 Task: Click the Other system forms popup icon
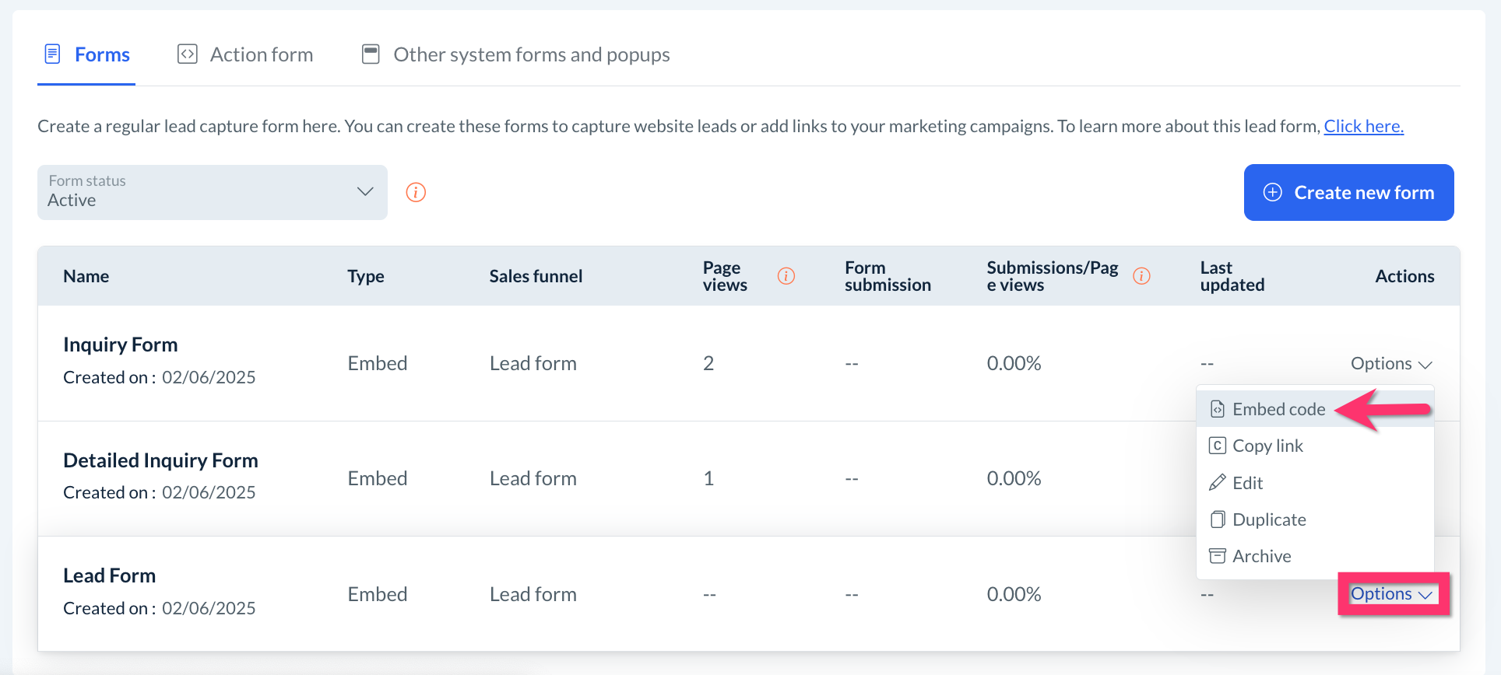(371, 54)
